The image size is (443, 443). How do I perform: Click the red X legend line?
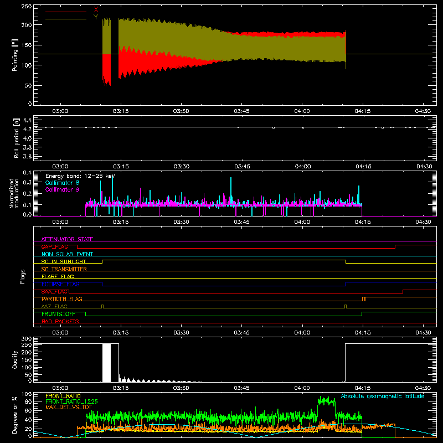[66, 12]
